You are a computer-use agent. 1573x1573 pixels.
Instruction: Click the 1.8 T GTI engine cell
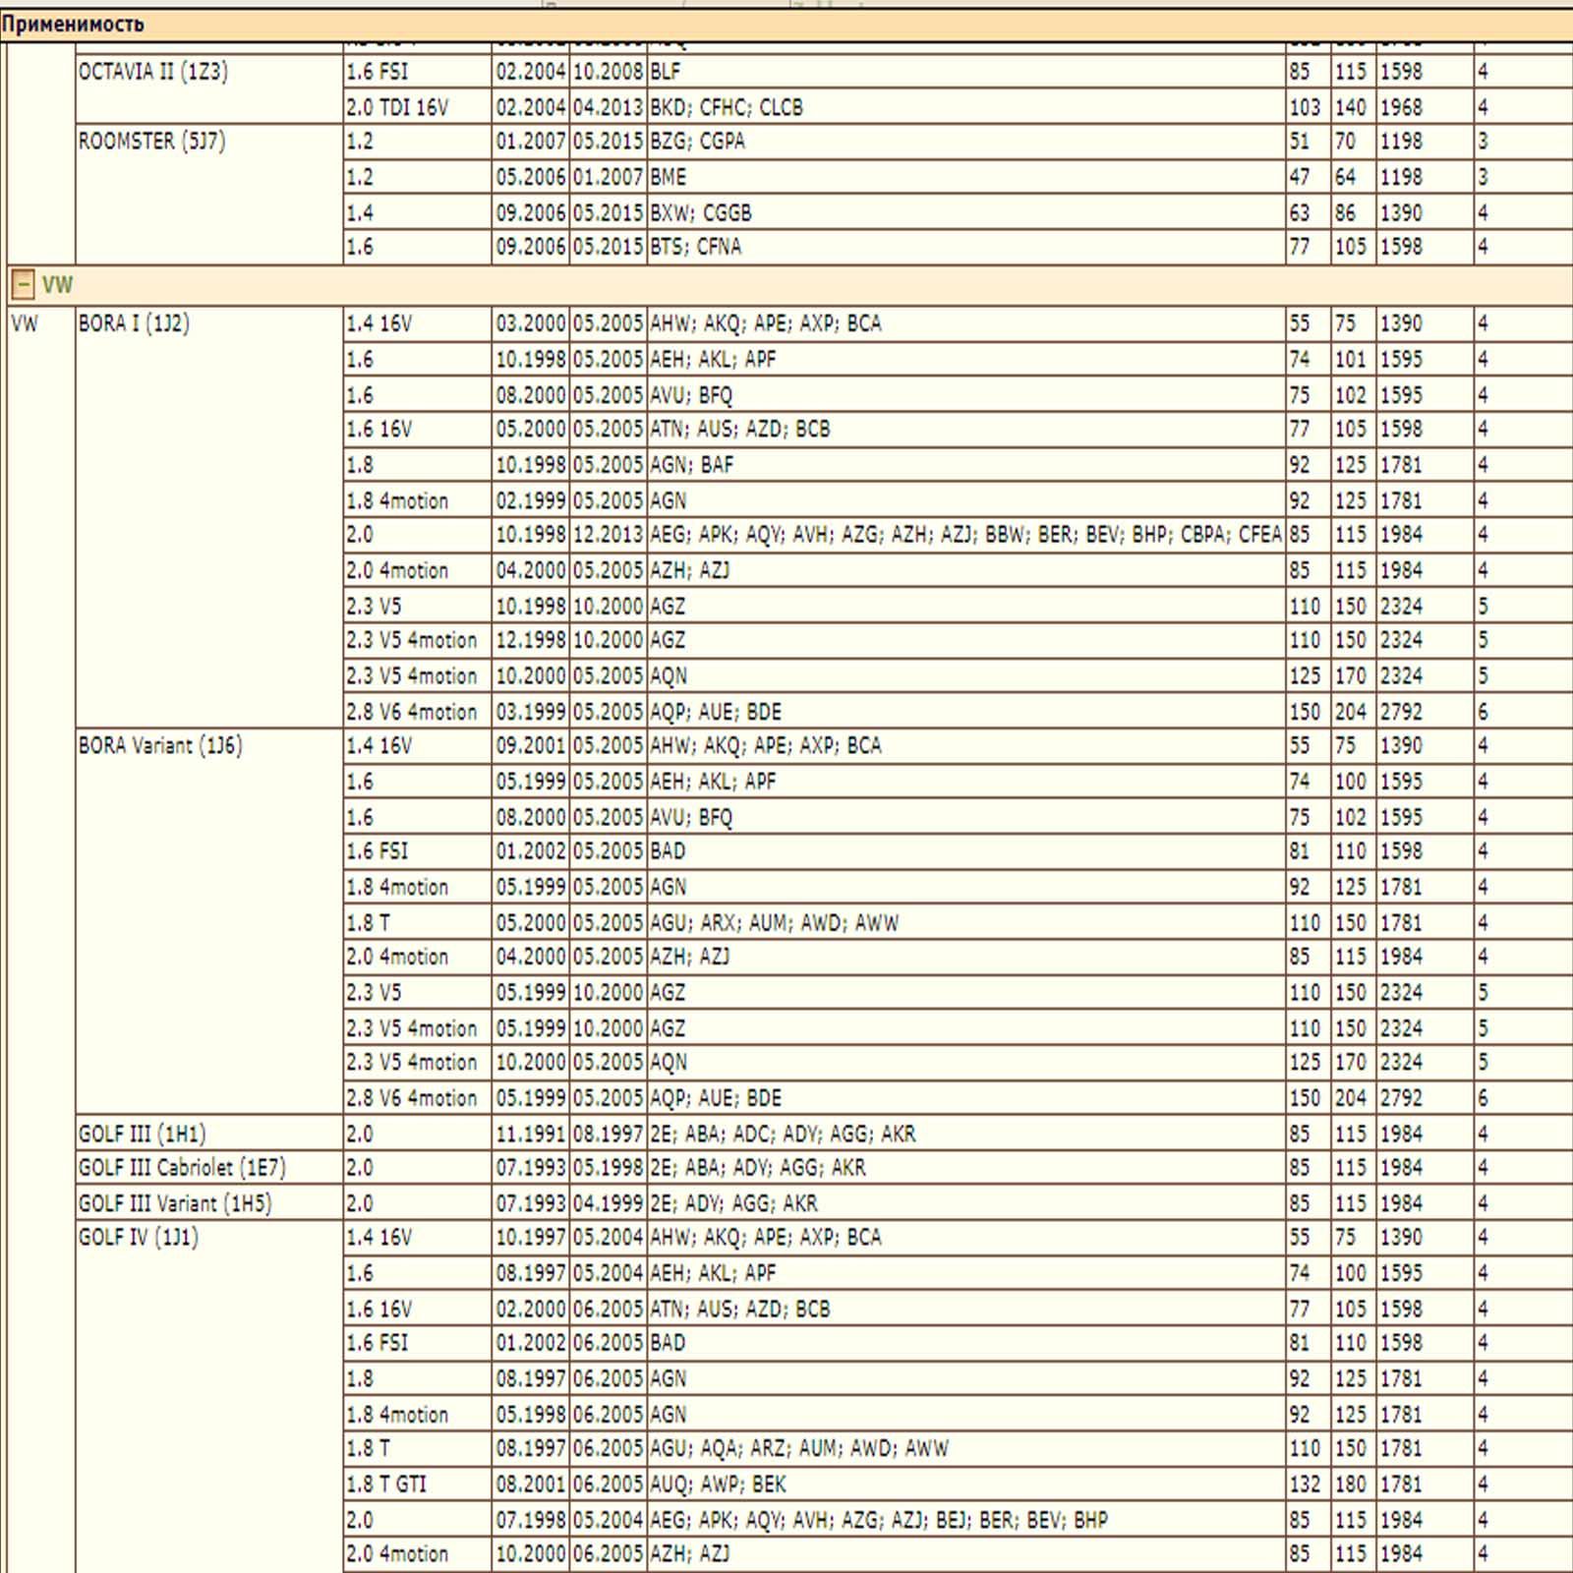click(386, 1484)
